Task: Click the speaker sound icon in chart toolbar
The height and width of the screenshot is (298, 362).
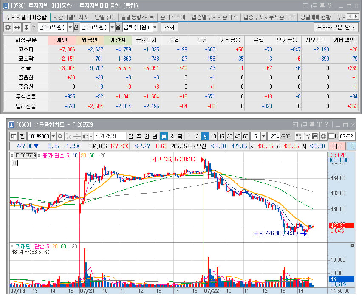Action: tap(85, 136)
